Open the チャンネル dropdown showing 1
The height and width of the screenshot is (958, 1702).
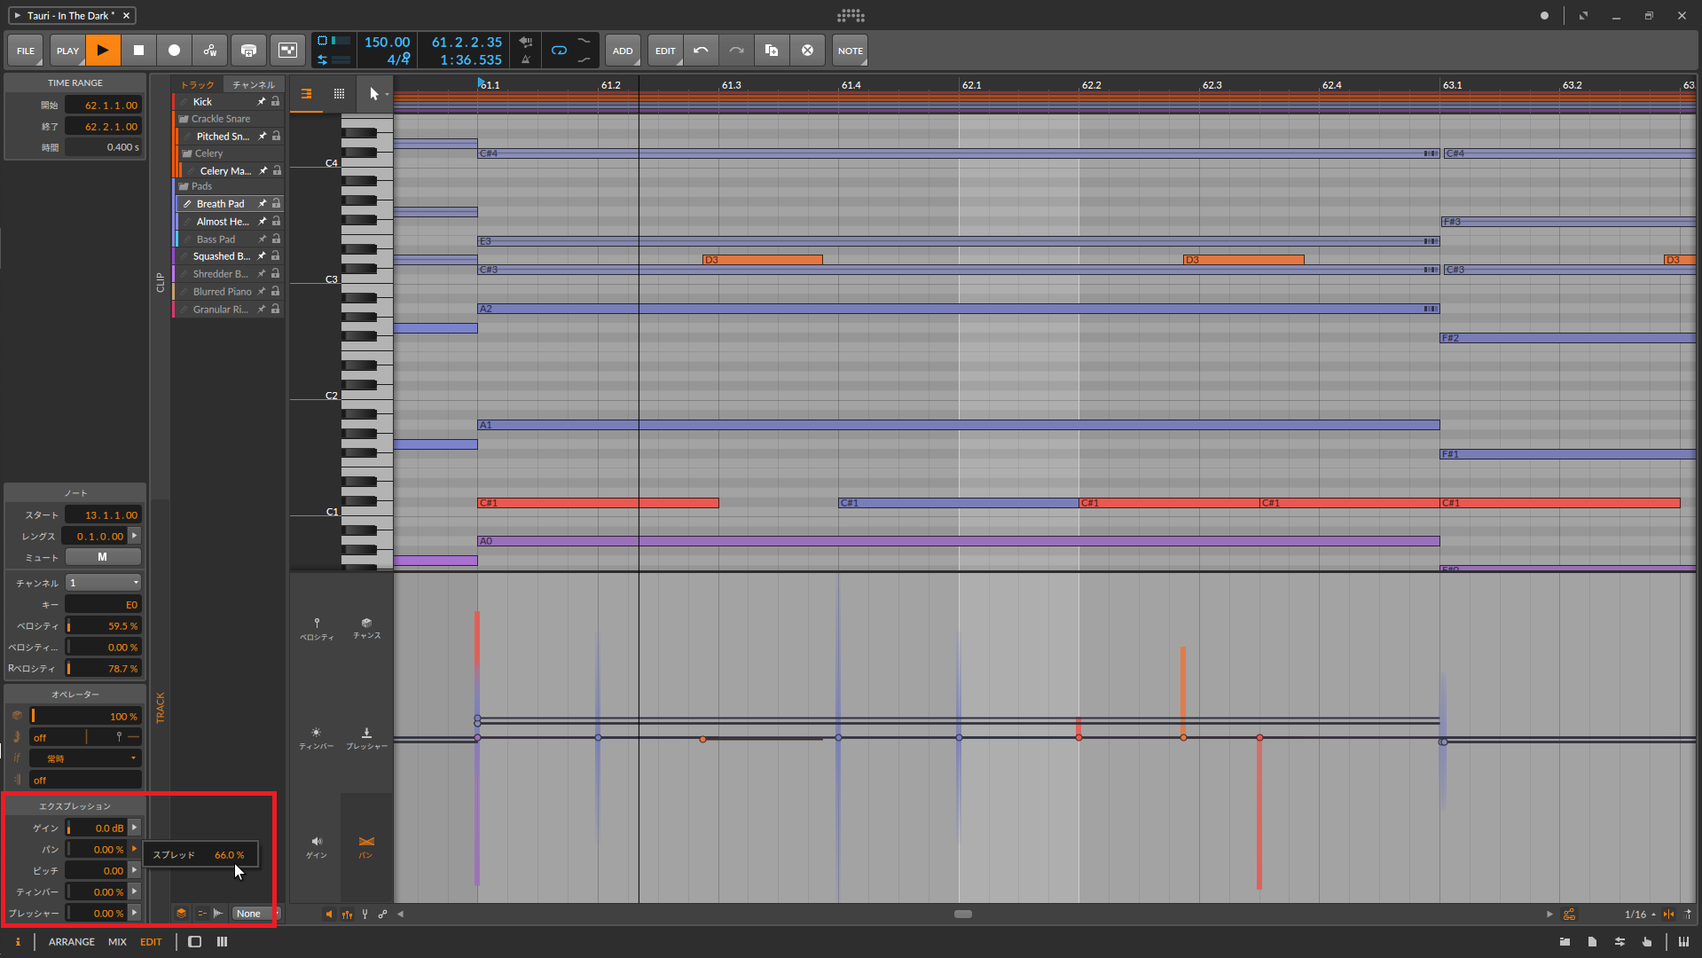click(103, 583)
